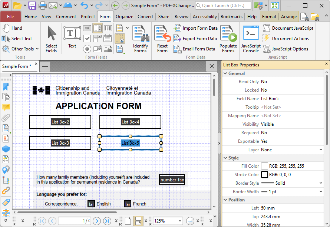Click the Populate Forms icon
The width and height of the screenshot is (330, 227).
(228, 39)
